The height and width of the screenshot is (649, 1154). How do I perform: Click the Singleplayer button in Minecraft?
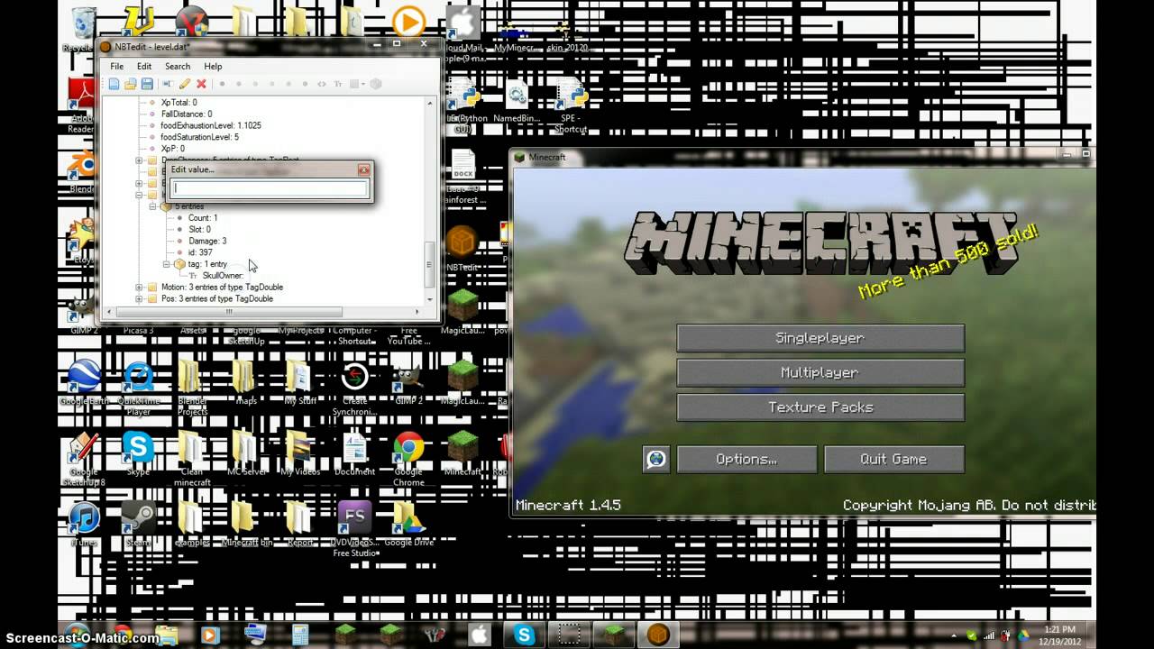(x=820, y=338)
